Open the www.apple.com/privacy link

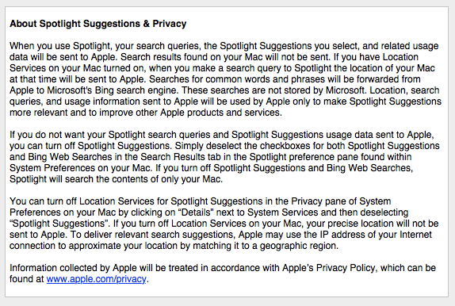tap(97, 279)
